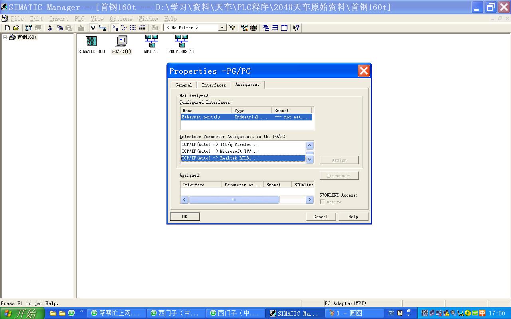Select TCP/IP(Auto) -> Realtek RTL81 entry
The image size is (511, 319).
tap(243, 158)
